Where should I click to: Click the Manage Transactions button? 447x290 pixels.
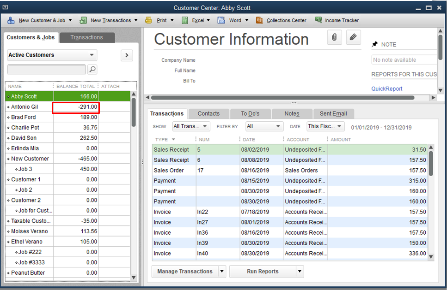pyautogui.click(x=185, y=272)
